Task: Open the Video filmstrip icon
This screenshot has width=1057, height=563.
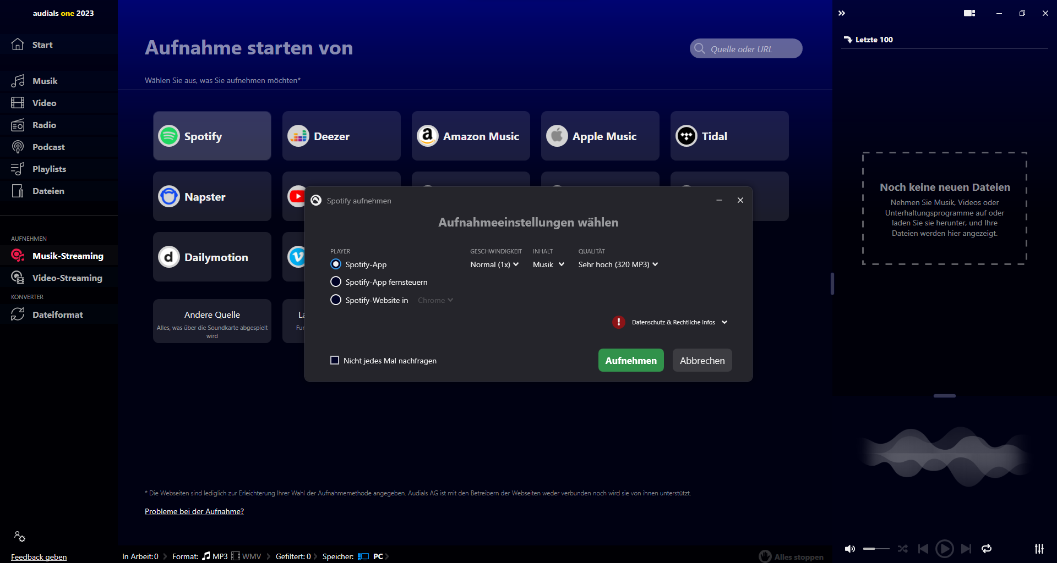Action: coord(18,103)
